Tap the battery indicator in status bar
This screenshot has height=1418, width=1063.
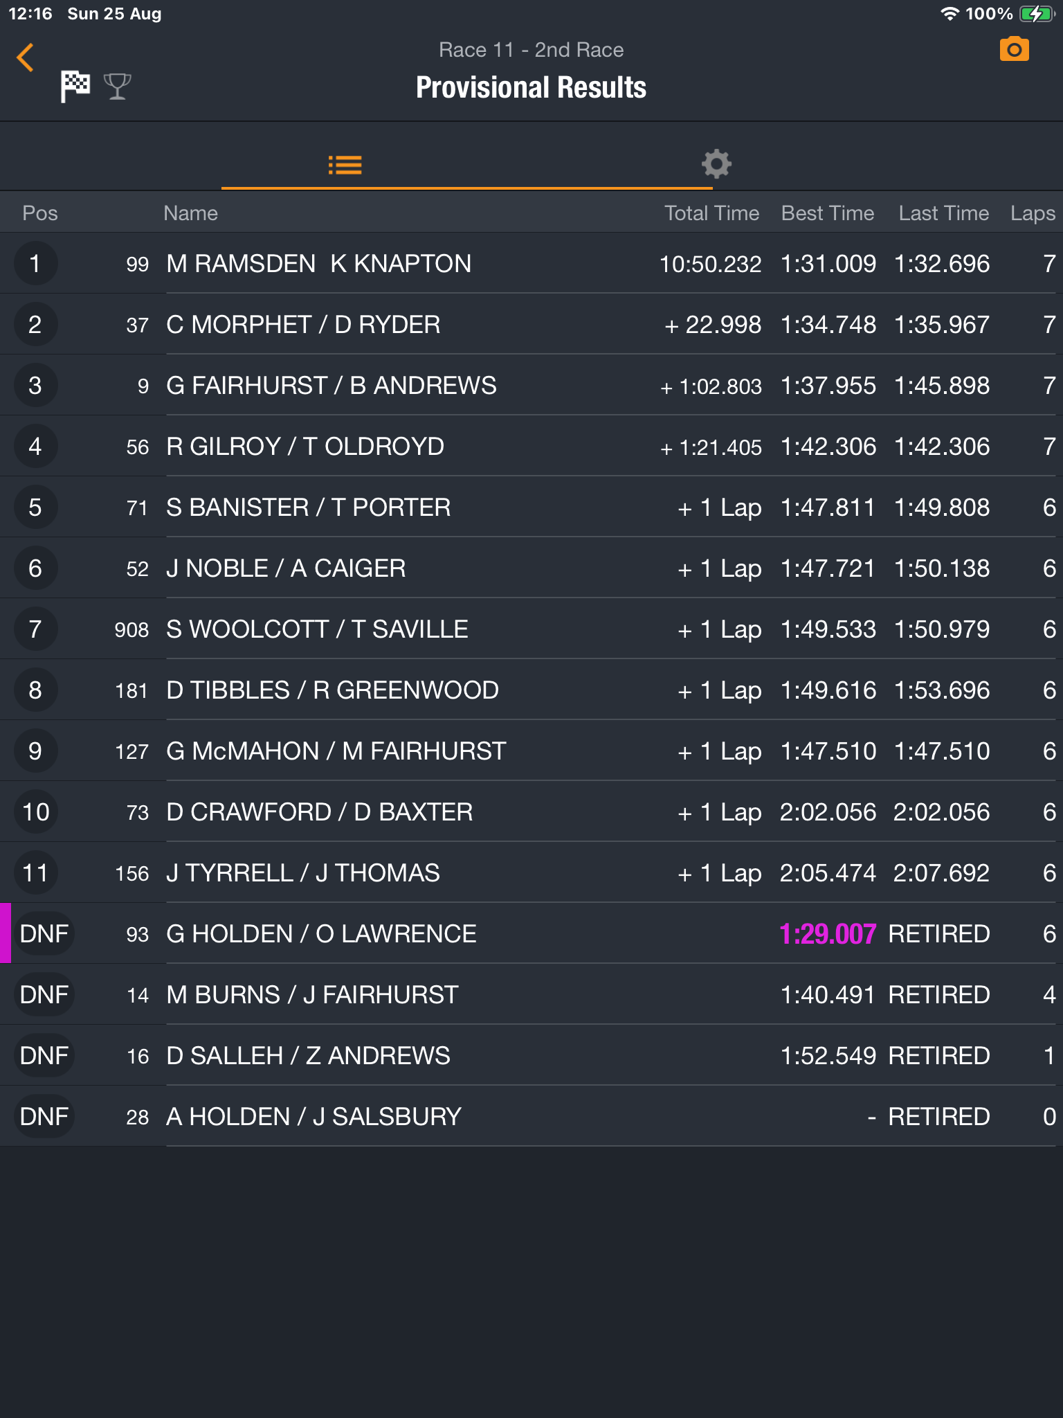1036,14
